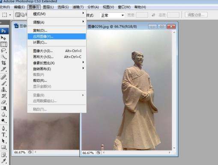Select the Healing Brush tool
The image size is (218, 165).
tap(3, 77)
